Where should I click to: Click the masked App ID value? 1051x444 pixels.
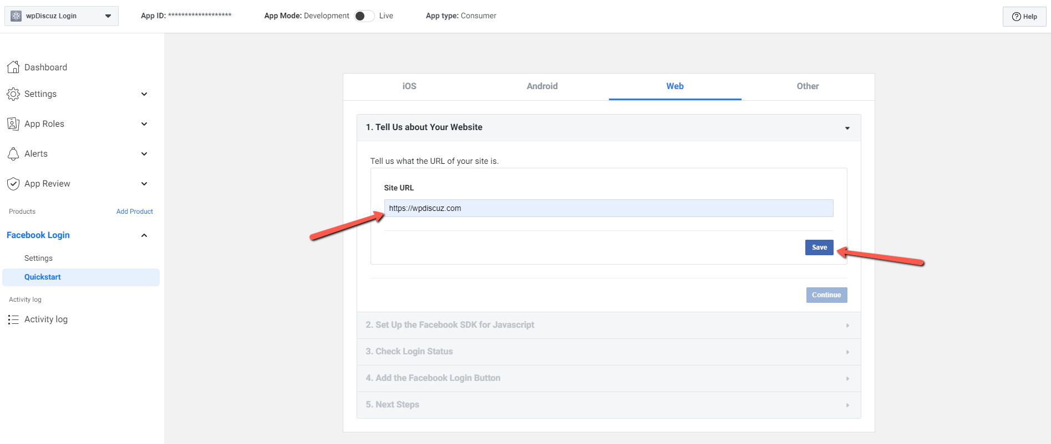coord(200,16)
